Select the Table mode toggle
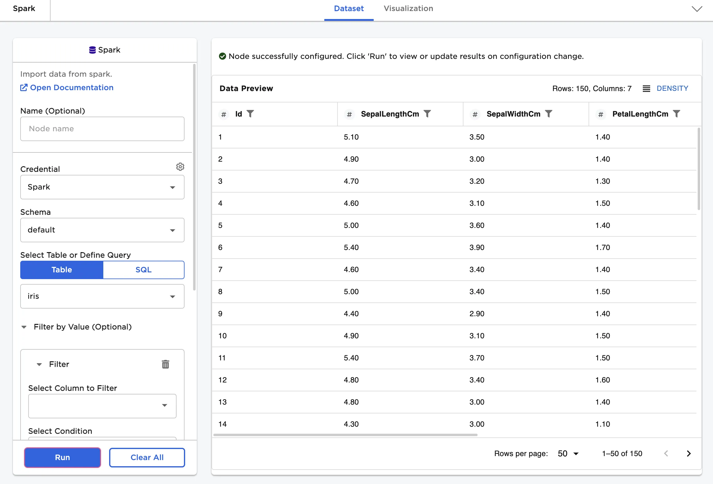Viewport: 713px width, 484px height. pos(62,270)
